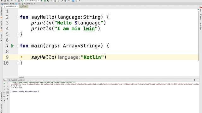Click the Rerun green arrow in Run panel
Screen dimensions: 202x113
click(x=4, y=83)
